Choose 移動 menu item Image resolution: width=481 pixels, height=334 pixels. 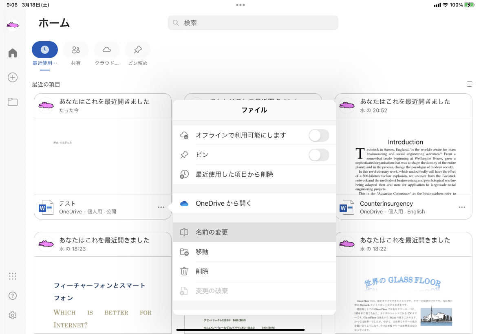(254, 252)
